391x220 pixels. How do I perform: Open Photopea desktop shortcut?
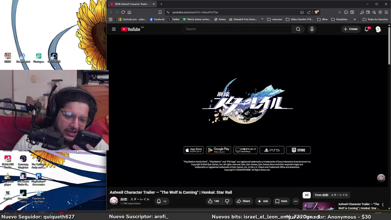tap(38, 58)
